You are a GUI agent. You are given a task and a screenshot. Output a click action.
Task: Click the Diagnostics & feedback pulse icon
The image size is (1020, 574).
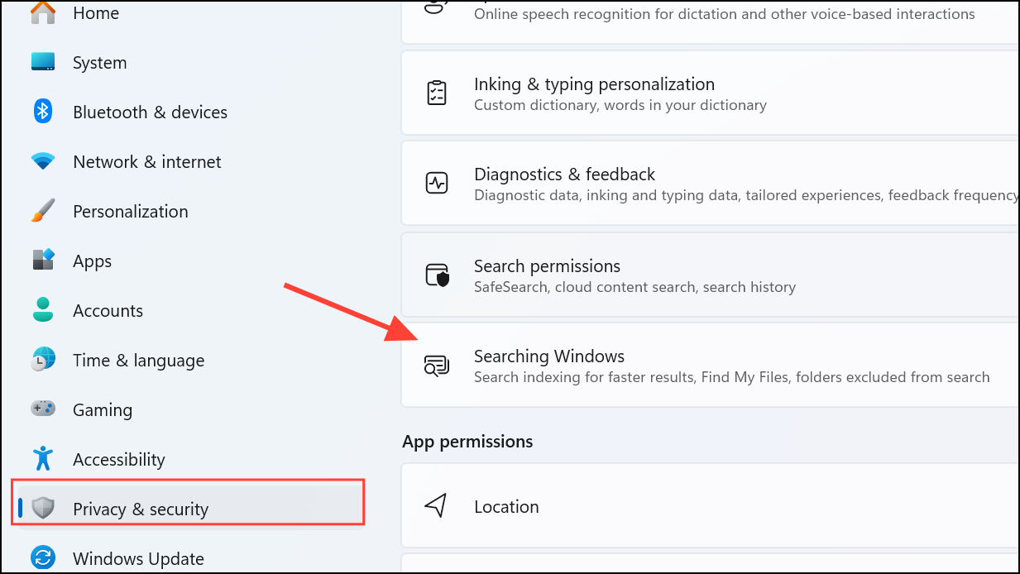437,183
